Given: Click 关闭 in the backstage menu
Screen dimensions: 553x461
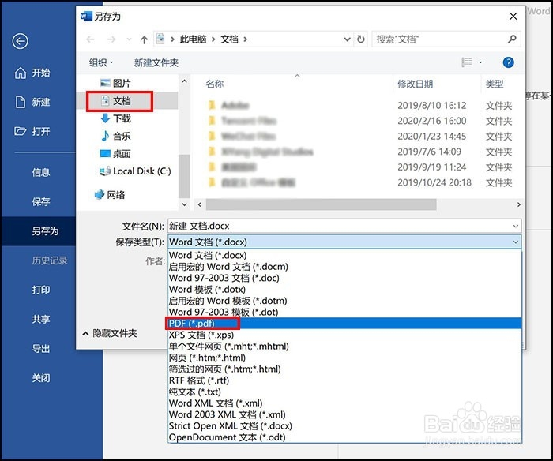Looking at the screenshot, I should pyautogui.click(x=41, y=378).
